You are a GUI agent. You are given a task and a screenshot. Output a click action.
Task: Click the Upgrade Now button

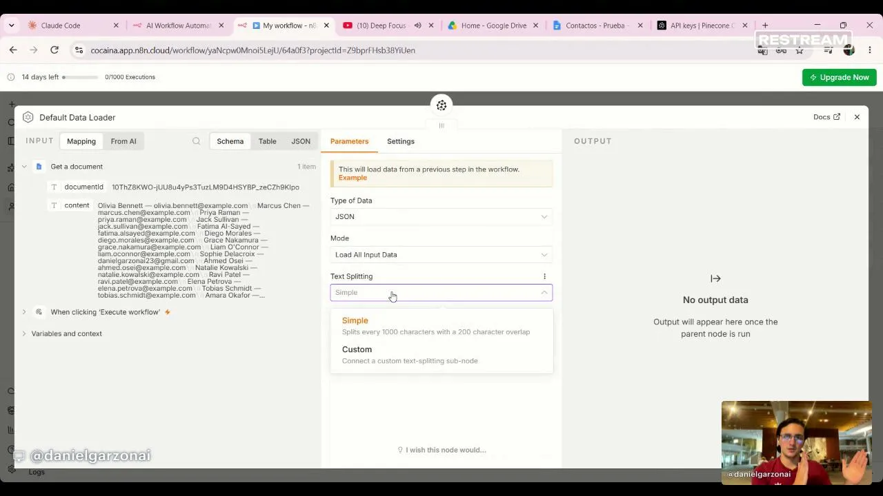(x=839, y=77)
